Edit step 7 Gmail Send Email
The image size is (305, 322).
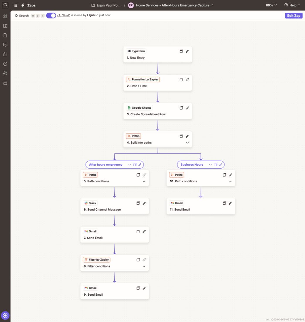point(144,232)
